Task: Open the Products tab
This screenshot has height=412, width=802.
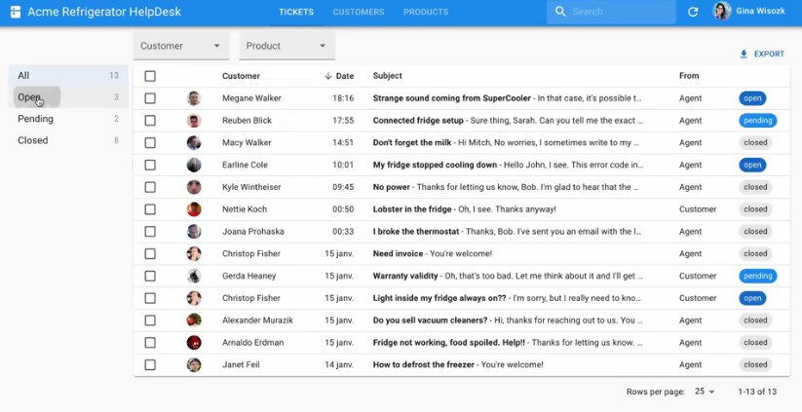Action: pos(426,12)
